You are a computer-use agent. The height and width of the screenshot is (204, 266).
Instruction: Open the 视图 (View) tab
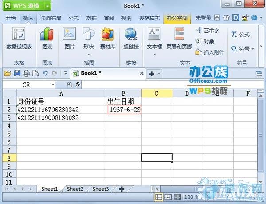tap(126, 18)
